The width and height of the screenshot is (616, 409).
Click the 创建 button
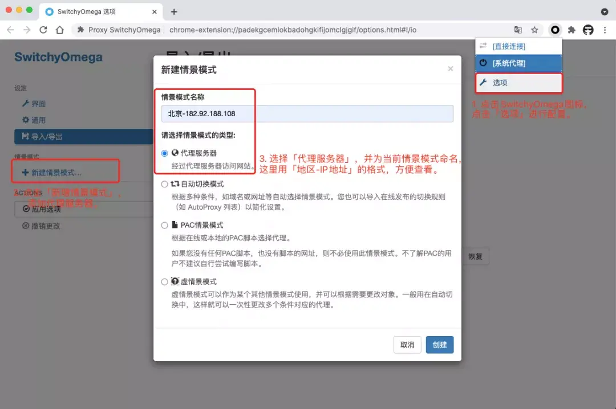[440, 345]
